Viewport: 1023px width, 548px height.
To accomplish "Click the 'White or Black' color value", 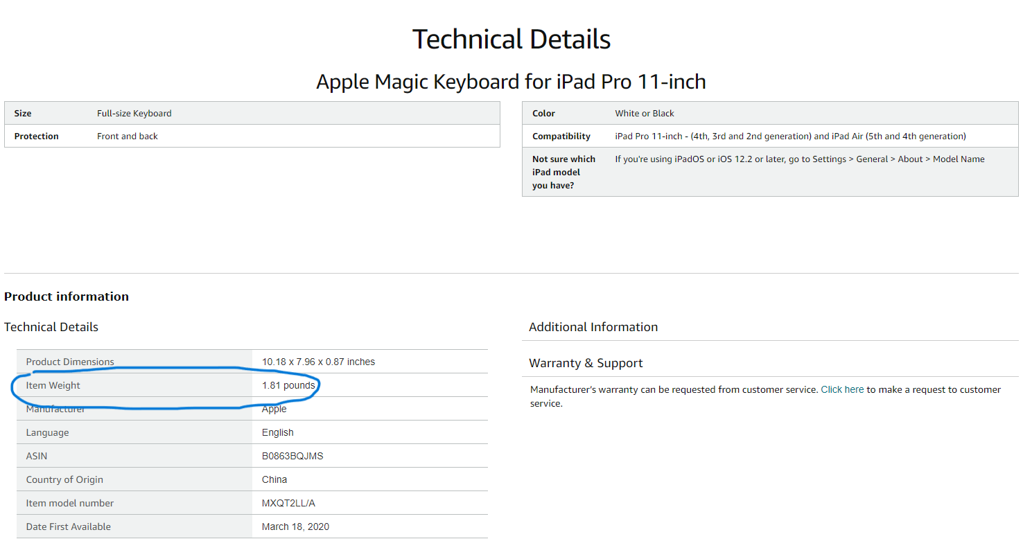I will (x=645, y=114).
